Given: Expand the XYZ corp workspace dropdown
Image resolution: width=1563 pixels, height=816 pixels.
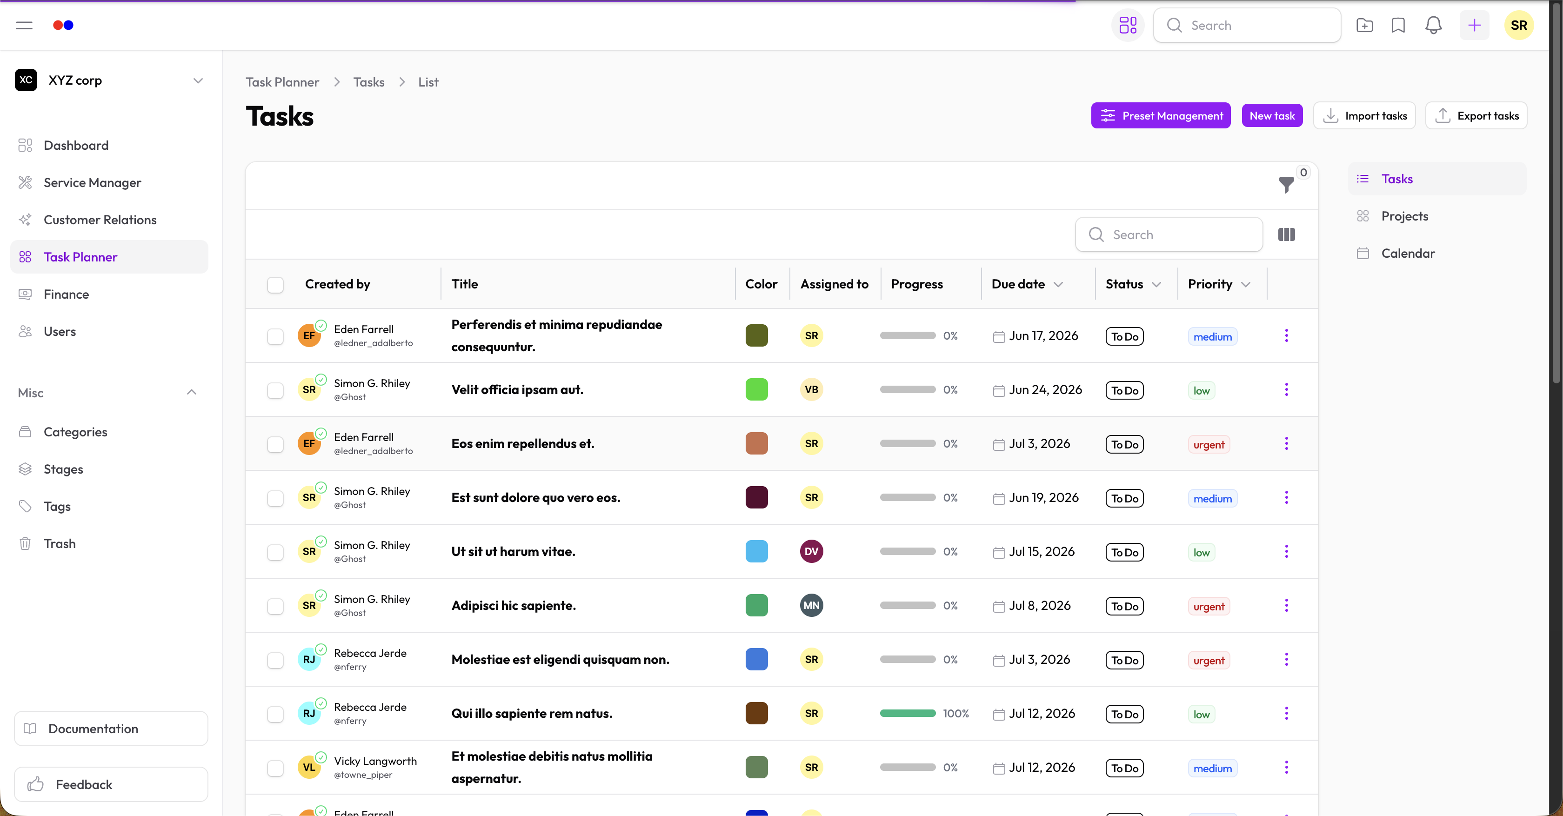Looking at the screenshot, I should click(198, 80).
